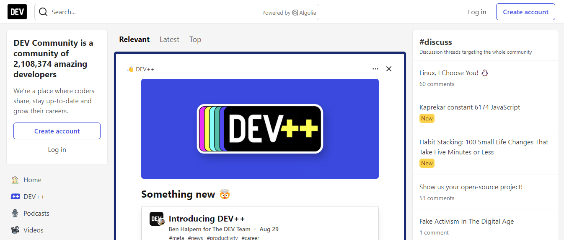Click the DEV Team avatar on post
Viewport: 564px width, 240px height.
click(157, 219)
